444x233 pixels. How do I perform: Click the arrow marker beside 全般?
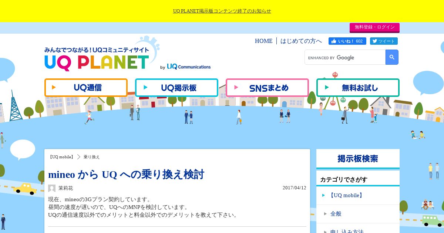(x=325, y=214)
